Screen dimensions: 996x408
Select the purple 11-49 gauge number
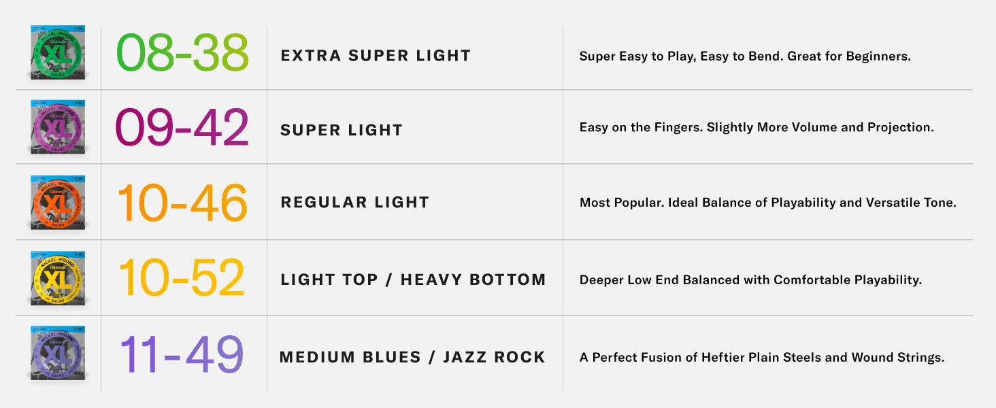tap(181, 355)
